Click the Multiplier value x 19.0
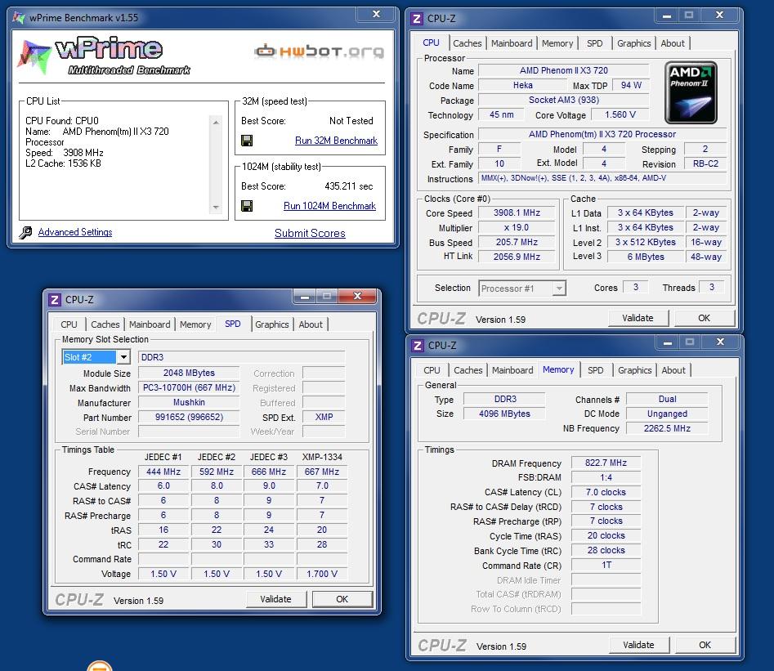The width and height of the screenshot is (774, 671). (x=517, y=227)
